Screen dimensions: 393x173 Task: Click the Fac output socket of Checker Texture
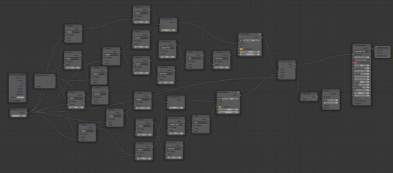point(295,67)
